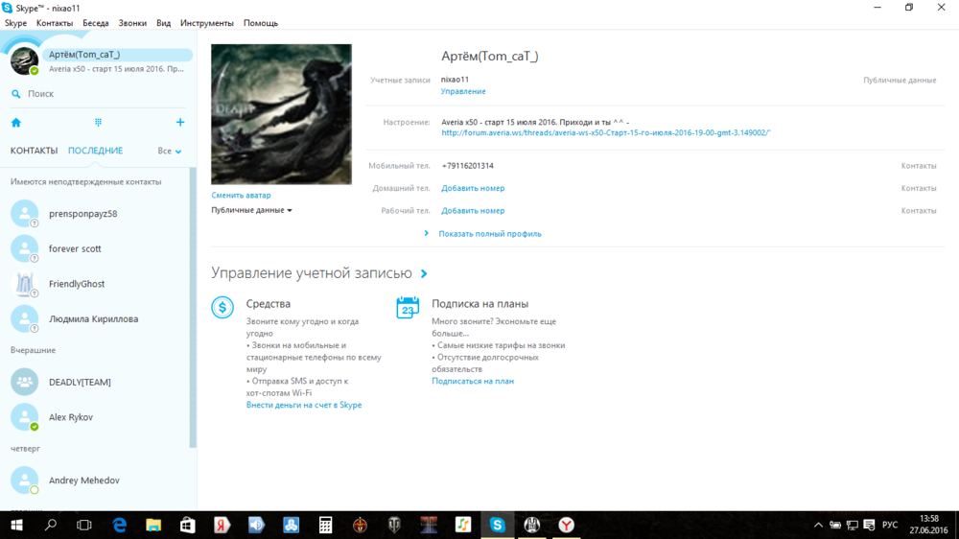Click 'Внести деньги на счет в Skype'
The image size is (959, 539).
click(x=304, y=406)
